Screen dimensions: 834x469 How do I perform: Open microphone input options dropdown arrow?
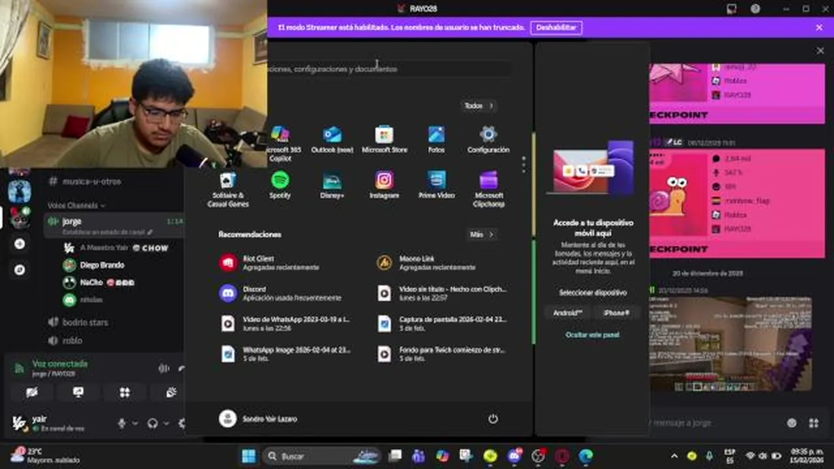tap(135, 423)
